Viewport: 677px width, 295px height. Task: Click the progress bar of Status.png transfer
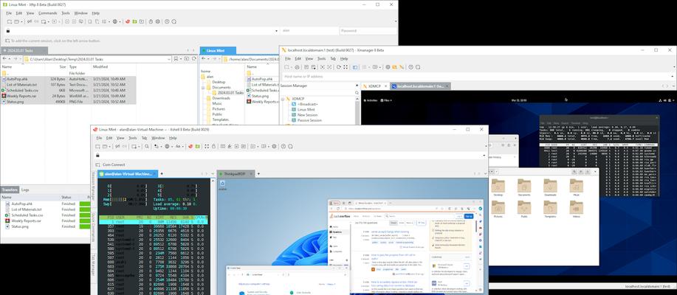pyautogui.click(x=85, y=226)
